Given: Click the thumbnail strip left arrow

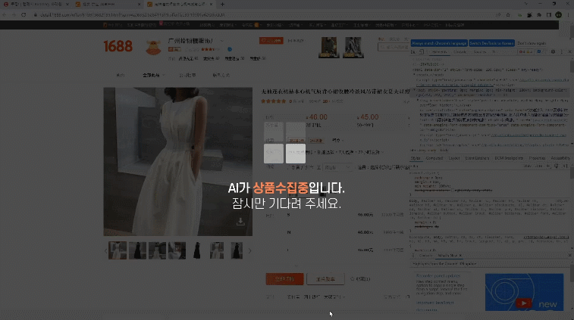Looking at the screenshot, I should click(105, 250).
